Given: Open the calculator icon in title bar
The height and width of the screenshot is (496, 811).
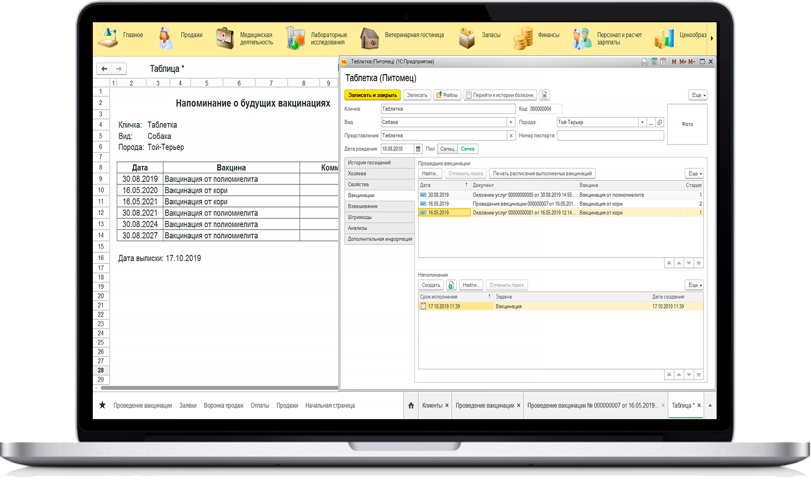Looking at the screenshot, I should (x=654, y=62).
